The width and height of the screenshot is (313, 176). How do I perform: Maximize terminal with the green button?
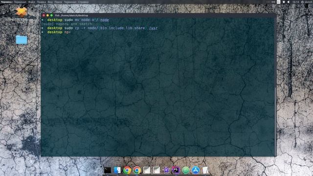pyautogui.click(x=51, y=15)
